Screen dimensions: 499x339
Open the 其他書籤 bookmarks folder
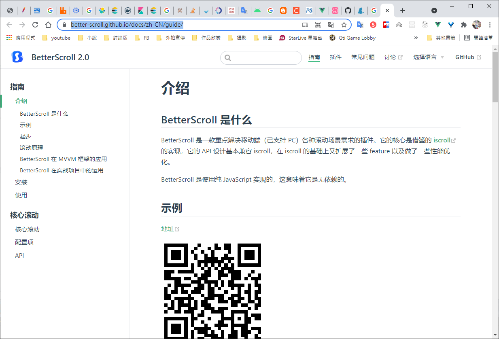441,38
